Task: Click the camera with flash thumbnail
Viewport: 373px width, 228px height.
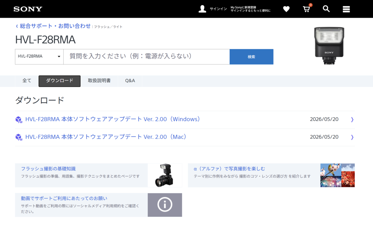Action: coord(165,176)
